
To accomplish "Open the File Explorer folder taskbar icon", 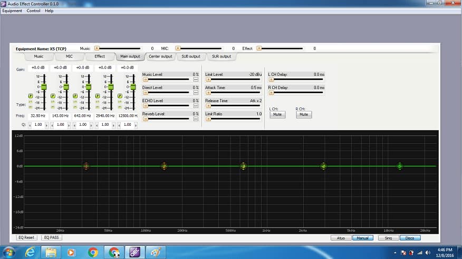I will click(51, 252).
